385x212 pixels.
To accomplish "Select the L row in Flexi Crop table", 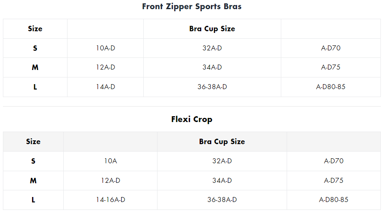I will tap(192, 200).
